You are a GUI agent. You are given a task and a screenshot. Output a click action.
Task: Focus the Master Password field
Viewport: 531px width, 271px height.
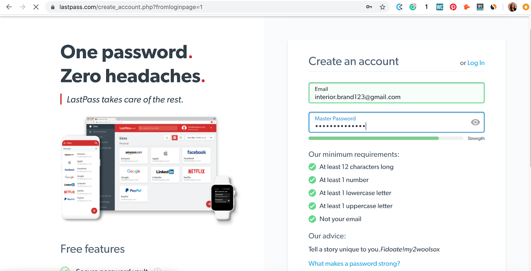(397, 122)
